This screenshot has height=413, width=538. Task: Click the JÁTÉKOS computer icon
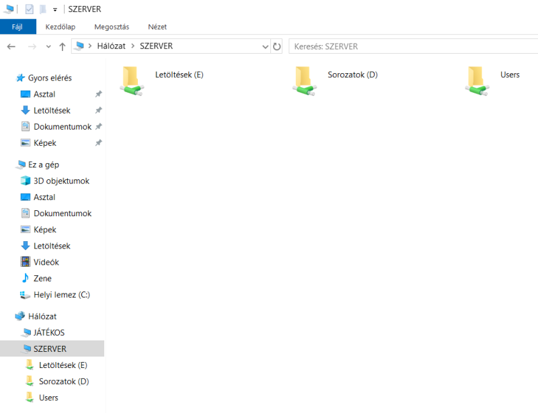tap(26, 332)
